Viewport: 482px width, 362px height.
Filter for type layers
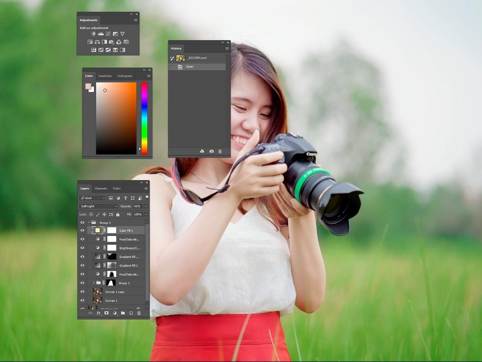click(126, 198)
